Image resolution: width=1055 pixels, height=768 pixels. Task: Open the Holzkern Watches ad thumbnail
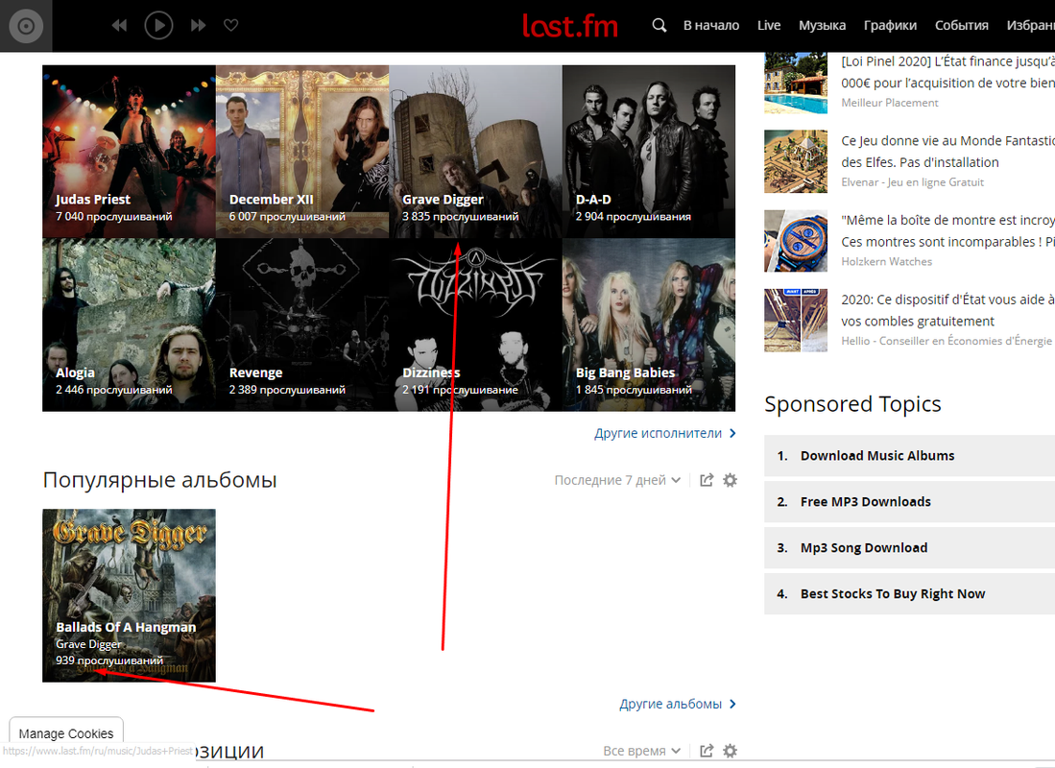795,241
